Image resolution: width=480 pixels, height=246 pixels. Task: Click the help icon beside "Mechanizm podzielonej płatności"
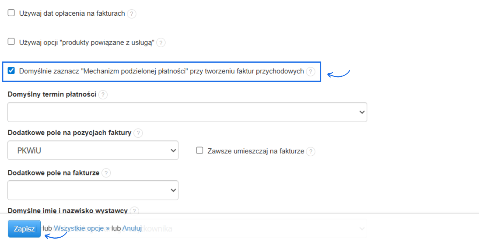click(x=310, y=72)
